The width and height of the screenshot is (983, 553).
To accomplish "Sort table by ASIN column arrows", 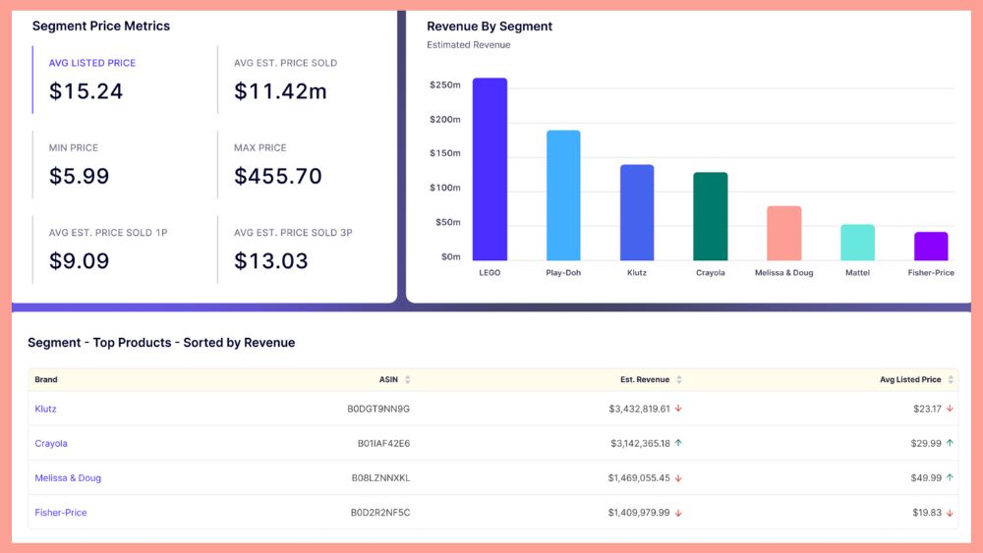I will [x=408, y=379].
